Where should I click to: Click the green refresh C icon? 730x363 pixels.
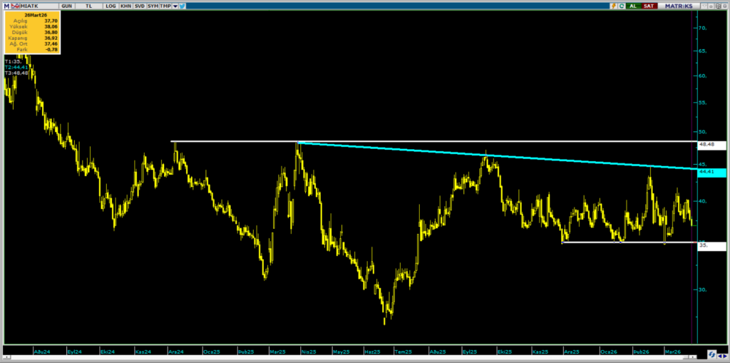(x=621, y=6)
